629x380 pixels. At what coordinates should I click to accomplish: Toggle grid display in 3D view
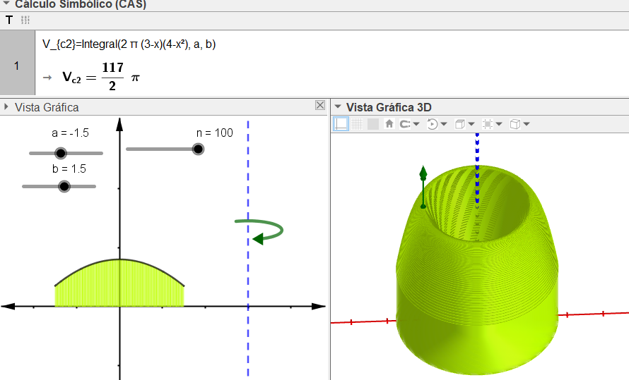point(357,124)
